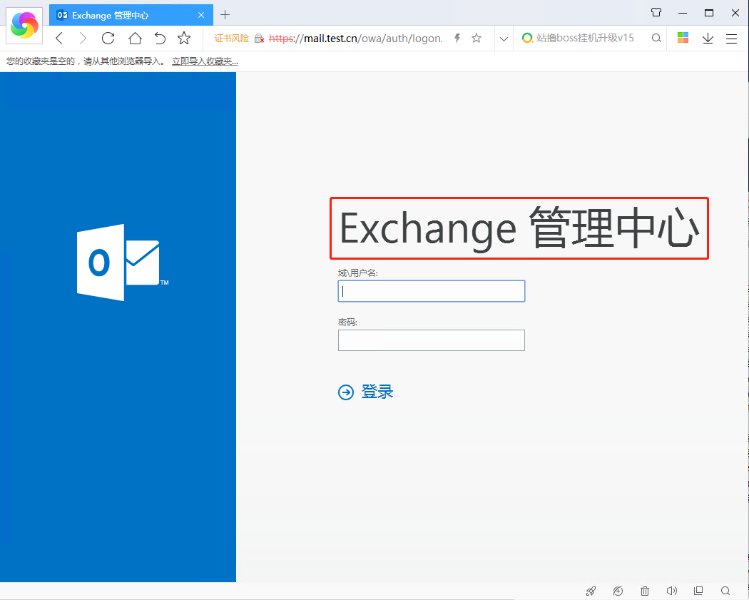Open the downloads icon
749x600 pixels.
coord(708,39)
